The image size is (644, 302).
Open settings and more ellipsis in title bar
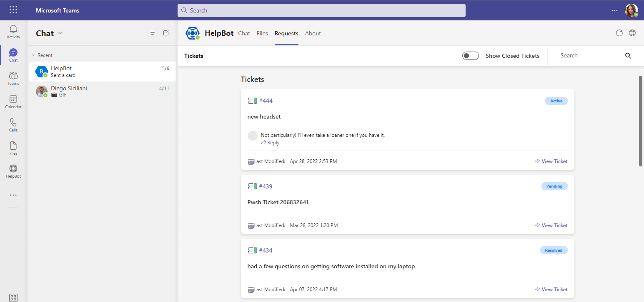tap(615, 10)
